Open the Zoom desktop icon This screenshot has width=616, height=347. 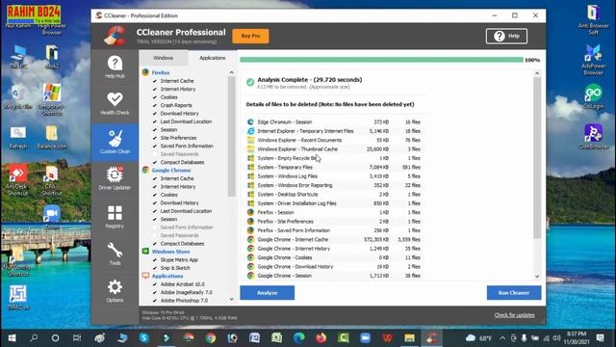point(52,217)
